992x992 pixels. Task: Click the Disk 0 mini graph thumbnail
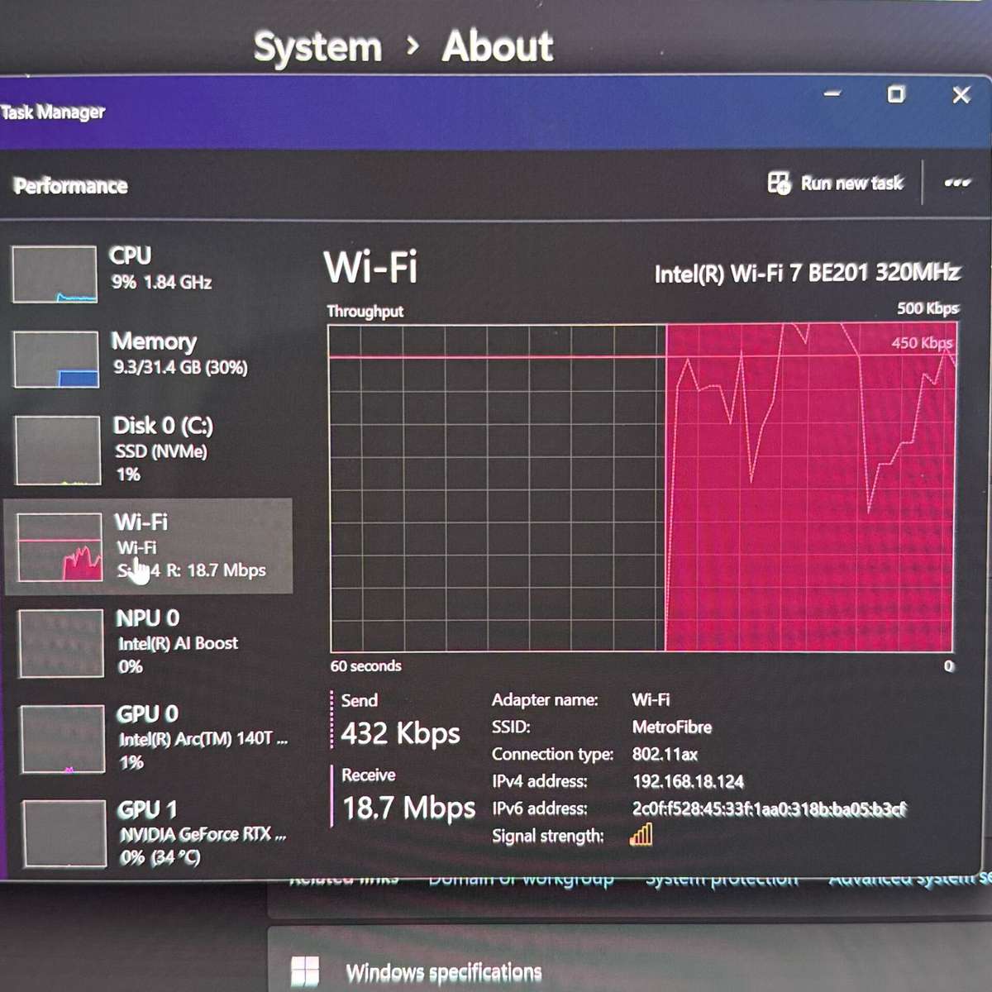58,451
